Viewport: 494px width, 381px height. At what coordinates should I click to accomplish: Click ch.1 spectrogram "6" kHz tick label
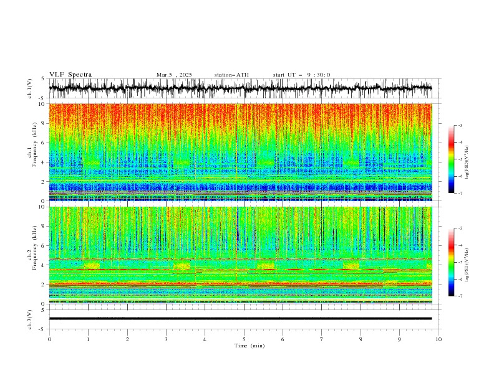[43, 143]
